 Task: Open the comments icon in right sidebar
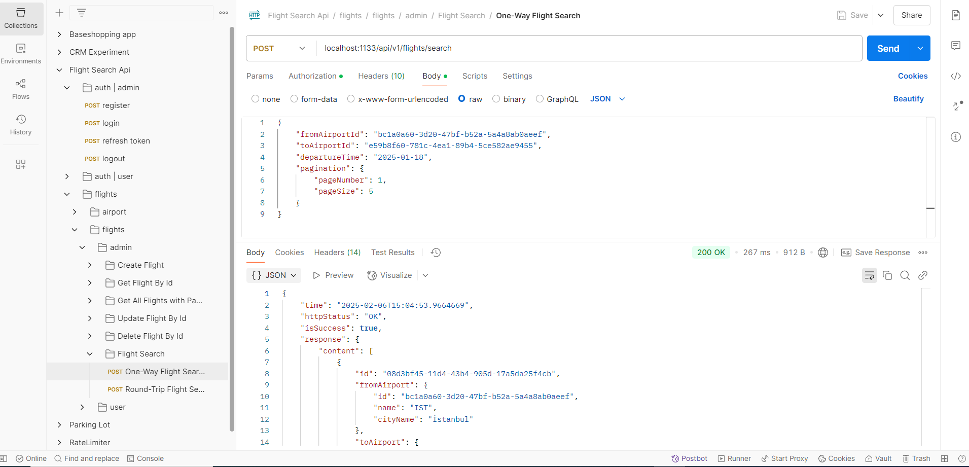956,46
